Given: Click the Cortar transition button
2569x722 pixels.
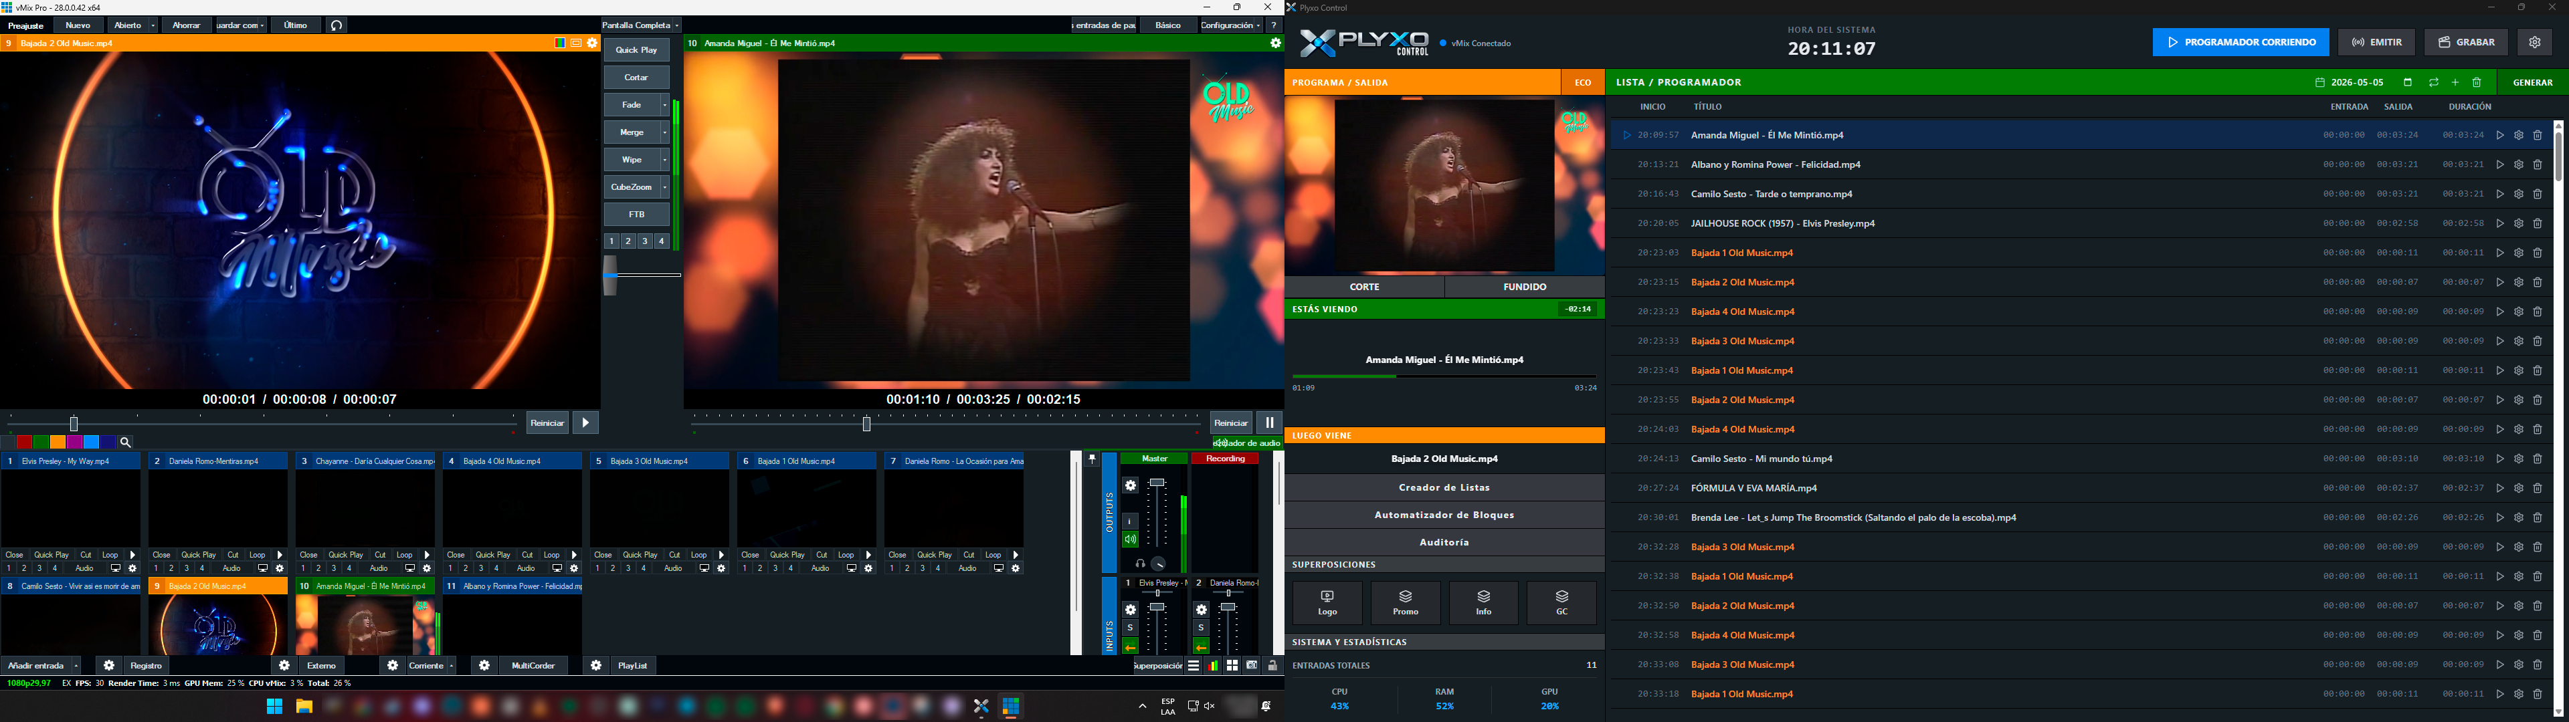Looking at the screenshot, I should (636, 78).
